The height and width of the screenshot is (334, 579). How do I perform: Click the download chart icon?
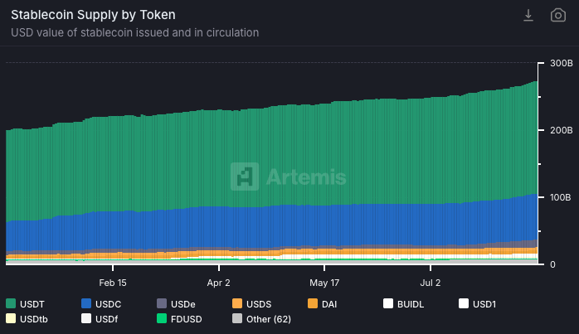pos(528,16)
